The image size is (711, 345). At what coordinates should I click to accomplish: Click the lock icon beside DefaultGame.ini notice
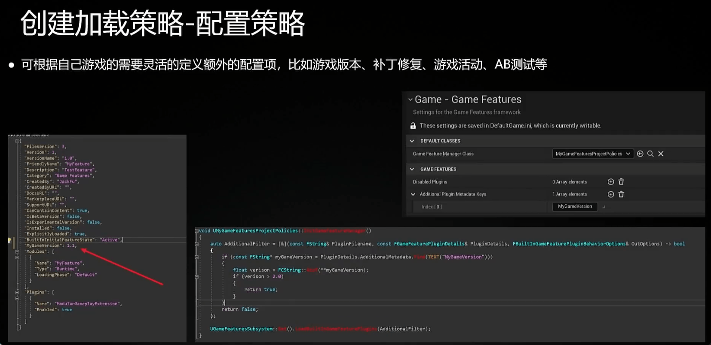(x=413, y=126)
